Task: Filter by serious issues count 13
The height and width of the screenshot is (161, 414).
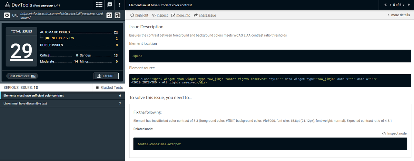Action: (116, 55)
